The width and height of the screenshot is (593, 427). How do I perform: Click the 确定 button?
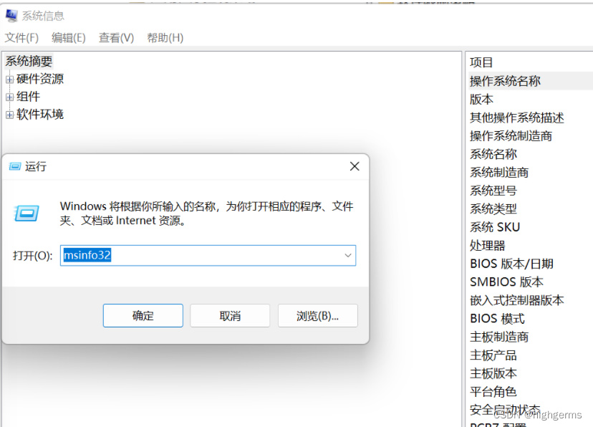(x=143, y=316)
